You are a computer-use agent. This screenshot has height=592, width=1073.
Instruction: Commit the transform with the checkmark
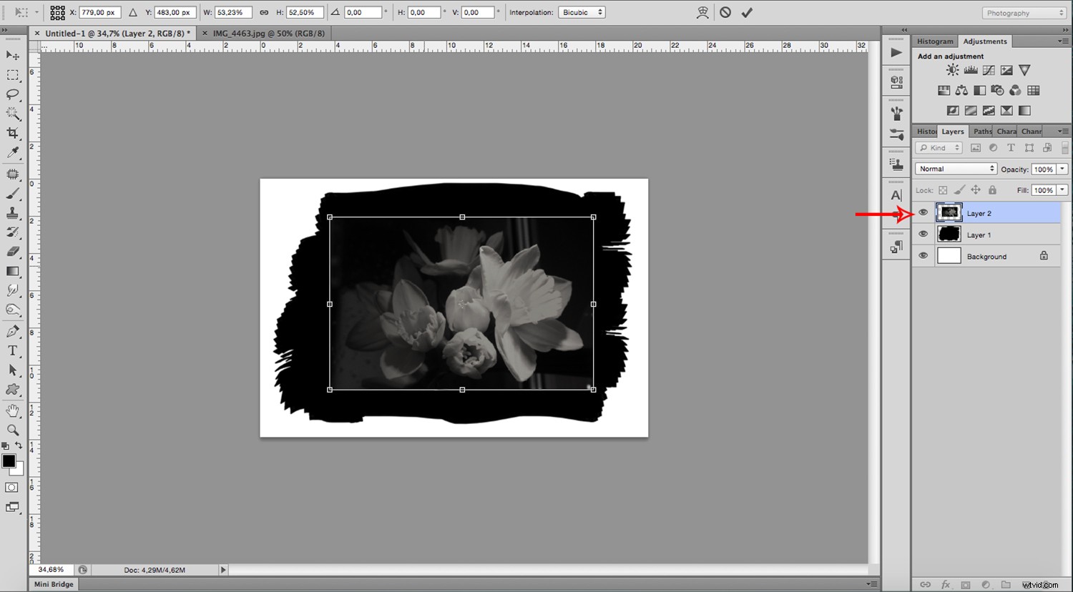(747, 12)
